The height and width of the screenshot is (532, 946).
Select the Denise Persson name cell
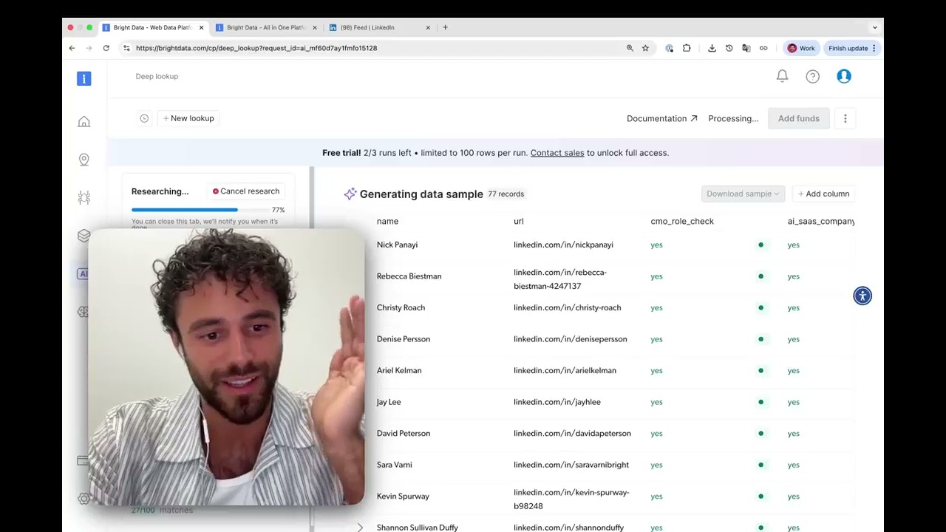click(x=404, y=339)
